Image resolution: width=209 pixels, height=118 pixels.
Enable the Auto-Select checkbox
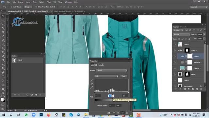pos(11,7)
